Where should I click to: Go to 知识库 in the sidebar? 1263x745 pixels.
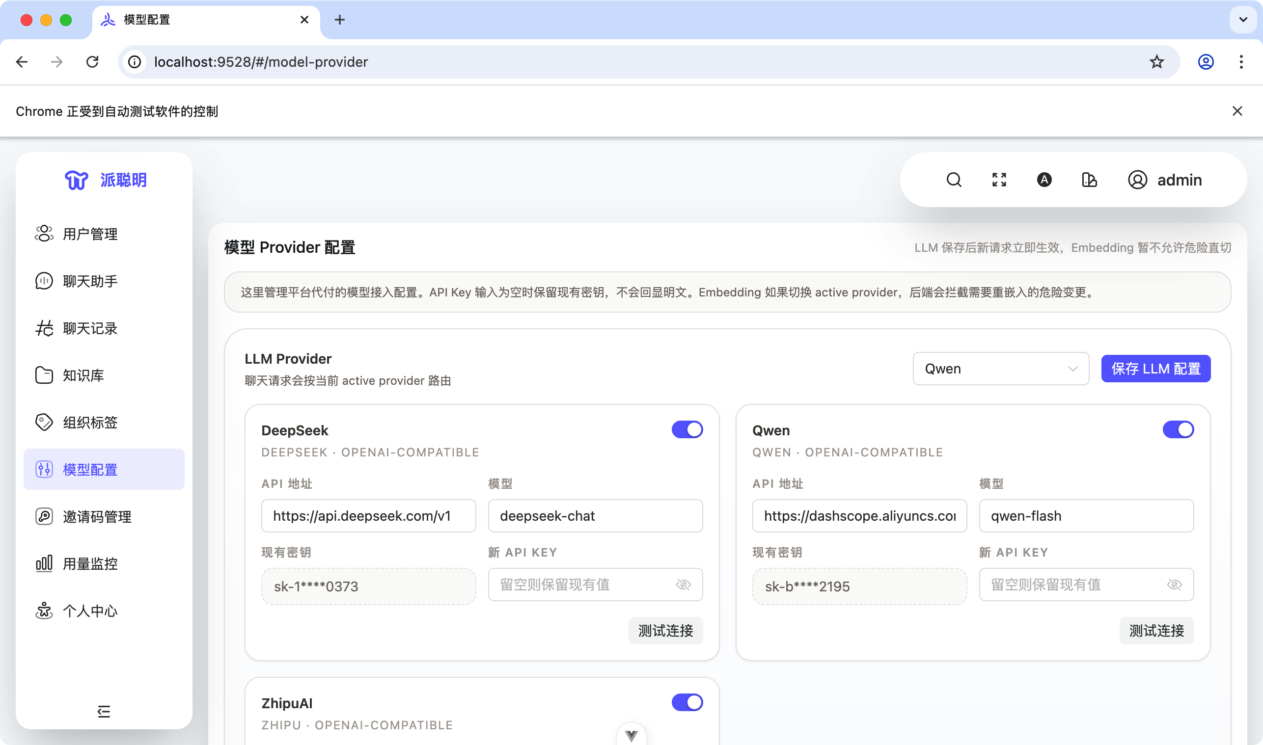83,375
